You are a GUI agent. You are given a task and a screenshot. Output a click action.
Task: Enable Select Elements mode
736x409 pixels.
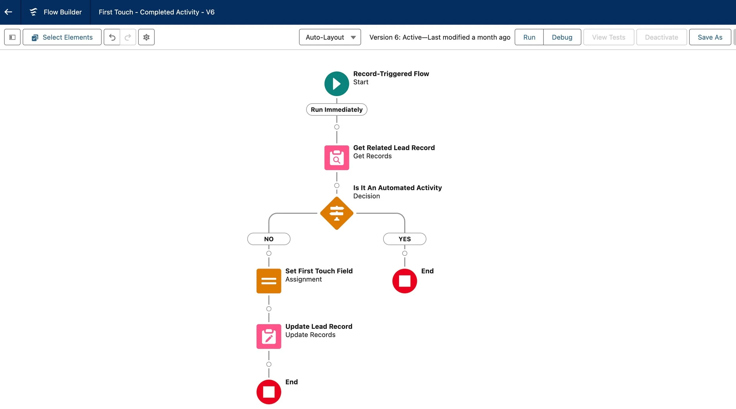pyautogui.click(x=62, y=37)
